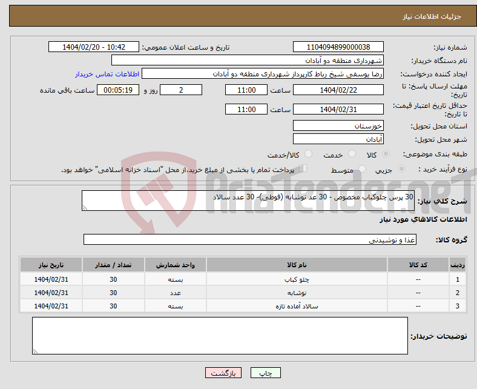The height and width of the screenshot is (389, 477).
Task: Click the announcement date field 1404/02/20 - 10:42
Action: point(94,47)
